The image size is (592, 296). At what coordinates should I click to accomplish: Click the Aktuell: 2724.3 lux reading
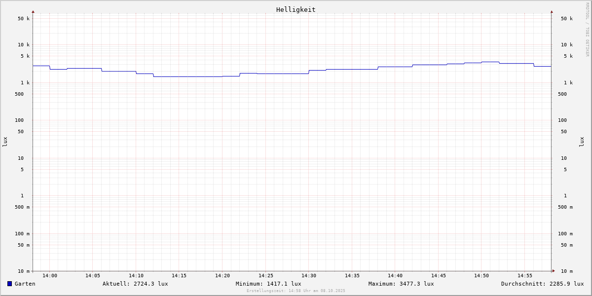tap(135, 284)
